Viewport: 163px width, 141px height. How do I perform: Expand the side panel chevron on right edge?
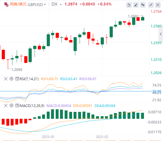(161, 34)
